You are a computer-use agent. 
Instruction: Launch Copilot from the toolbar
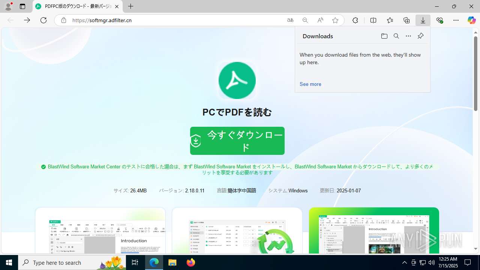coord(471,20)
